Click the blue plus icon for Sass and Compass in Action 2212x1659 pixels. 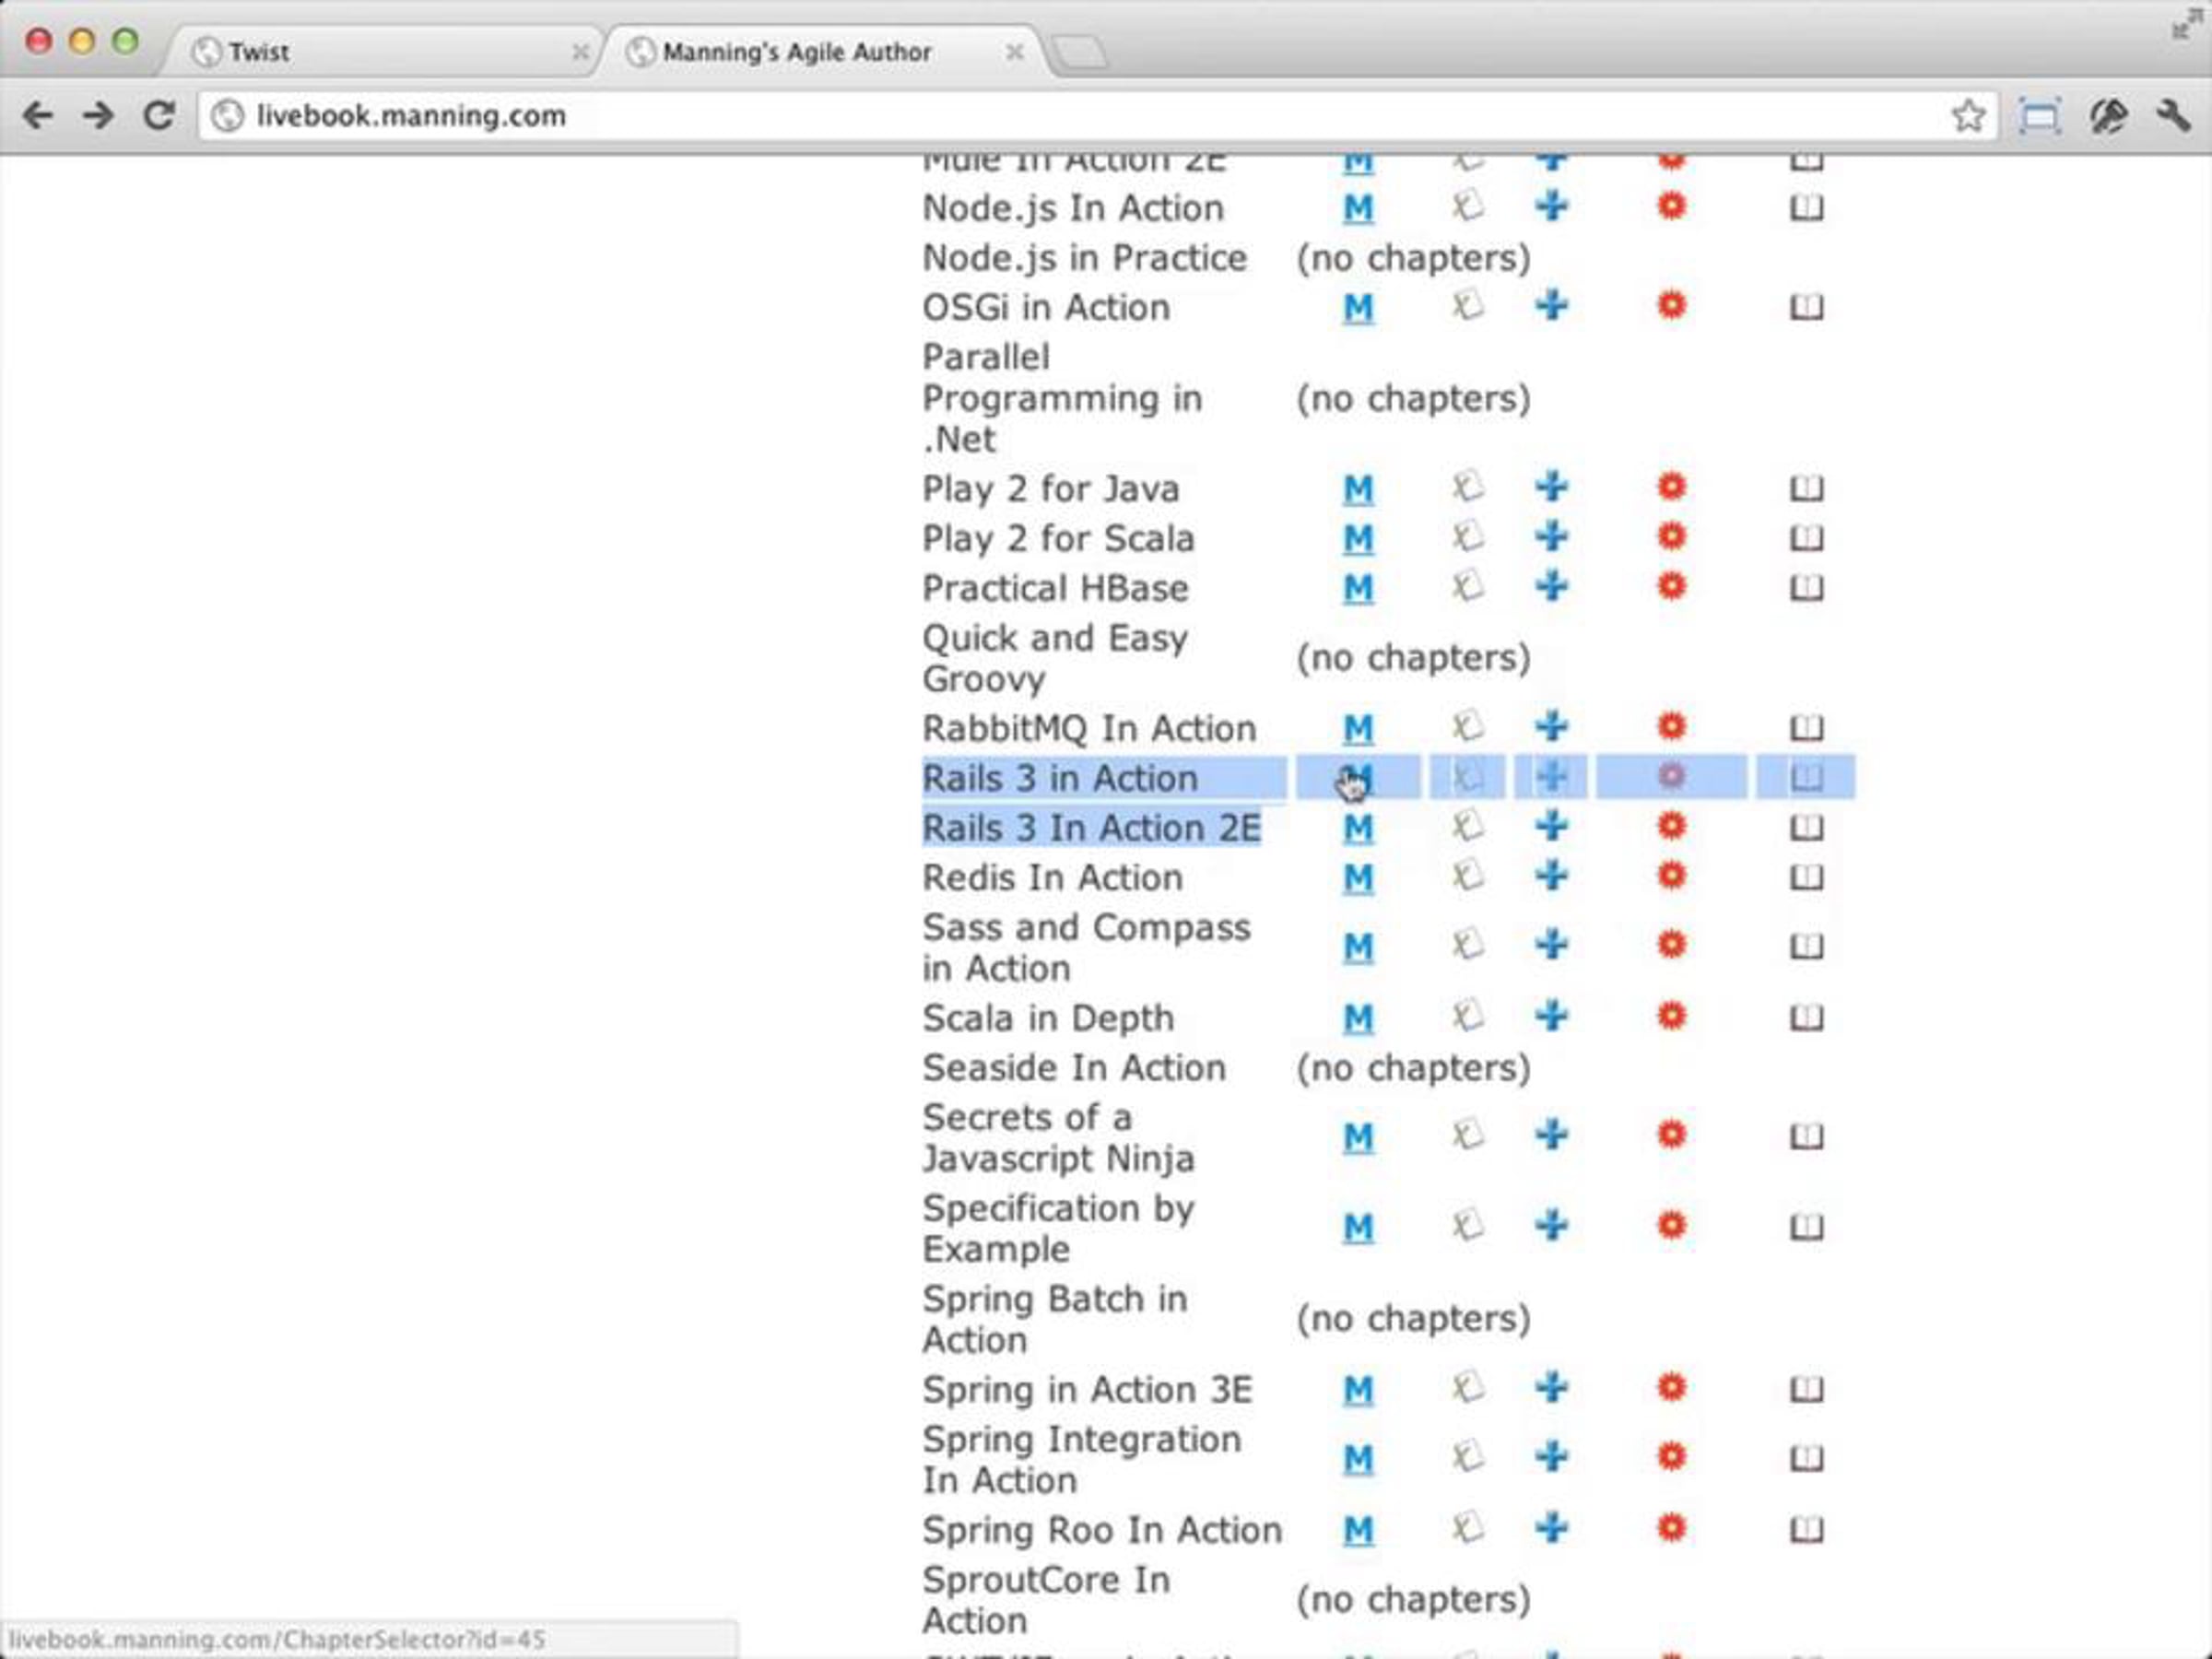1551,944
